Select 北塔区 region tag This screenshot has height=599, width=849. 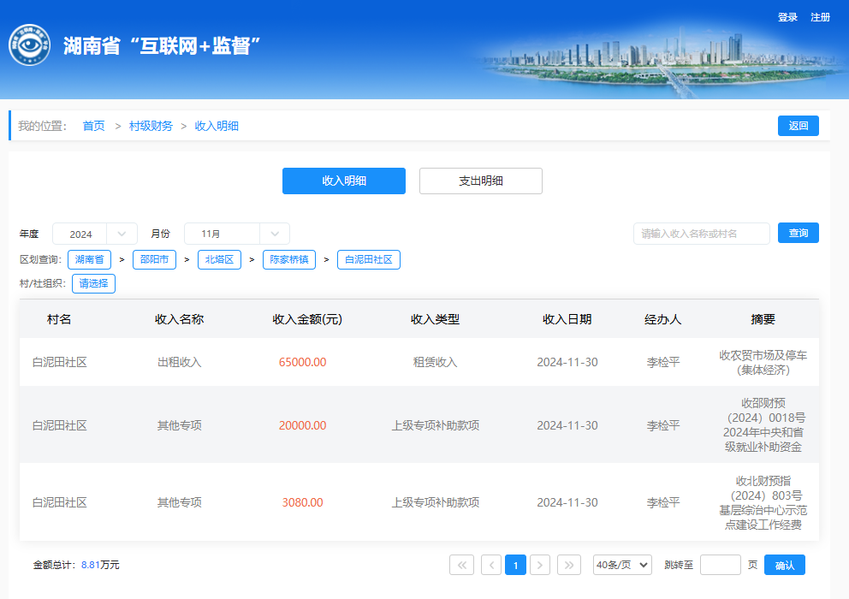tap(219, 259)
